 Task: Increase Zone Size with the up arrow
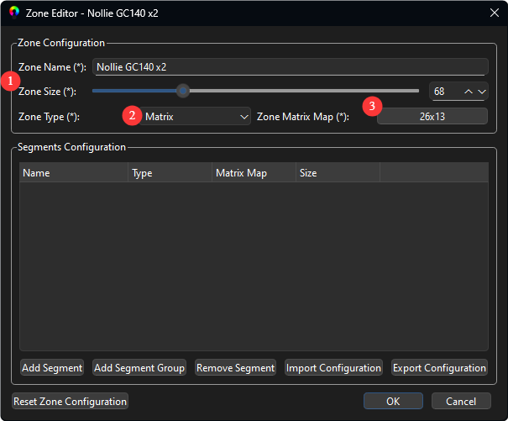[469, 92]
